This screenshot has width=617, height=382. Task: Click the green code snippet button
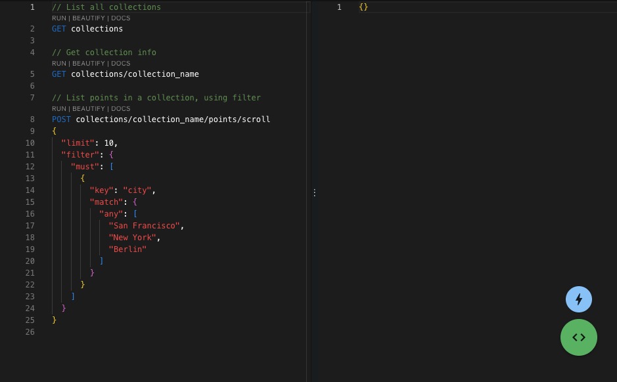click(578, 337)
